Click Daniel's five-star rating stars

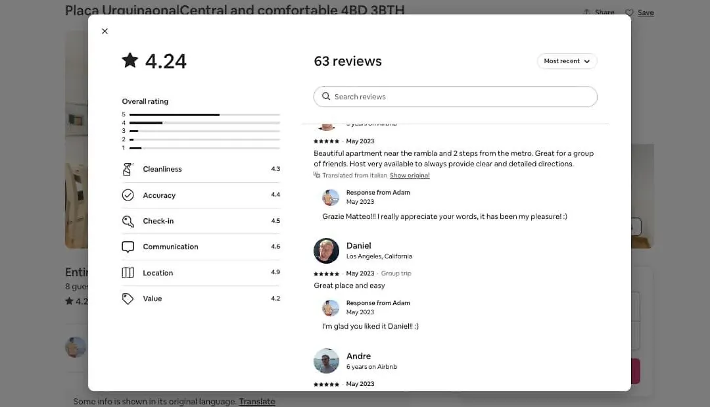(326, 274)
